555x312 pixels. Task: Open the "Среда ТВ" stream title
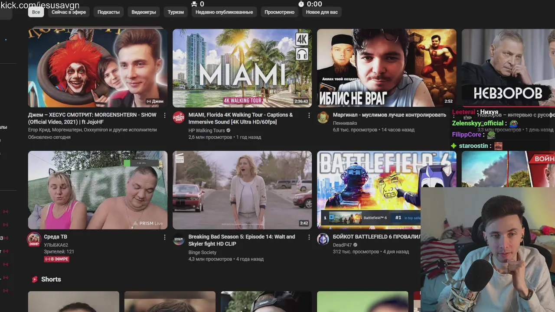point(55,237)
